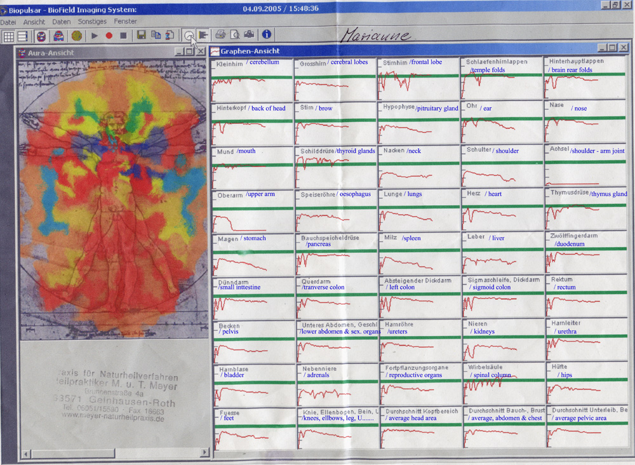Viewport: 635px width, 465px height.
Task: Open the colorful chakra figure view icon
Action: click(58, 36)
